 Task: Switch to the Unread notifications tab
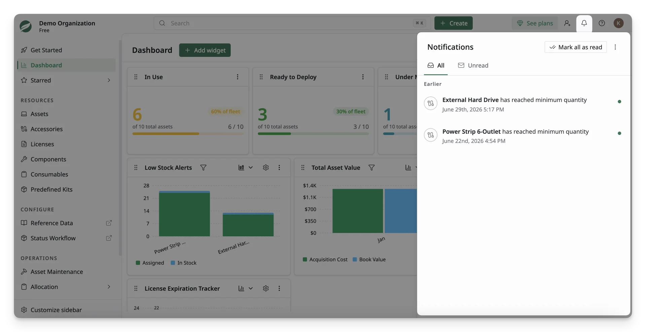click(473, 65)
